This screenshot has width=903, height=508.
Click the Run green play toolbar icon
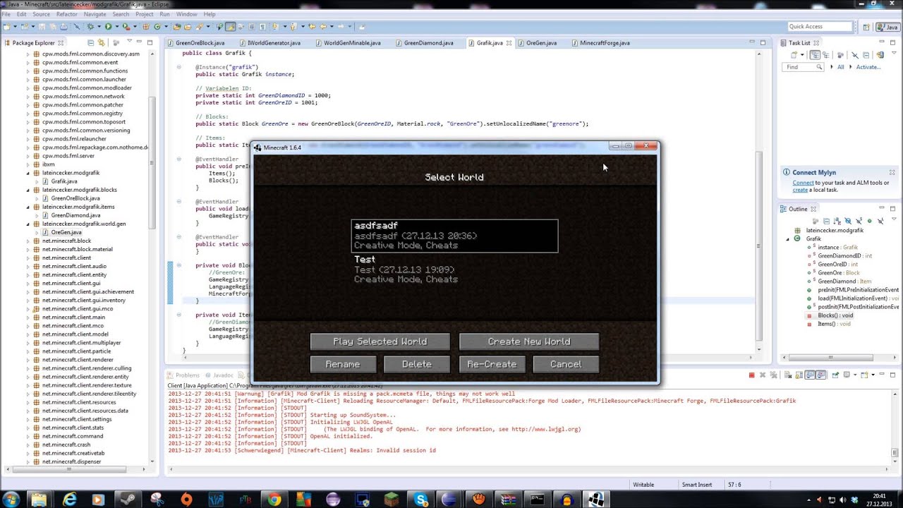(x=108, y=27)
